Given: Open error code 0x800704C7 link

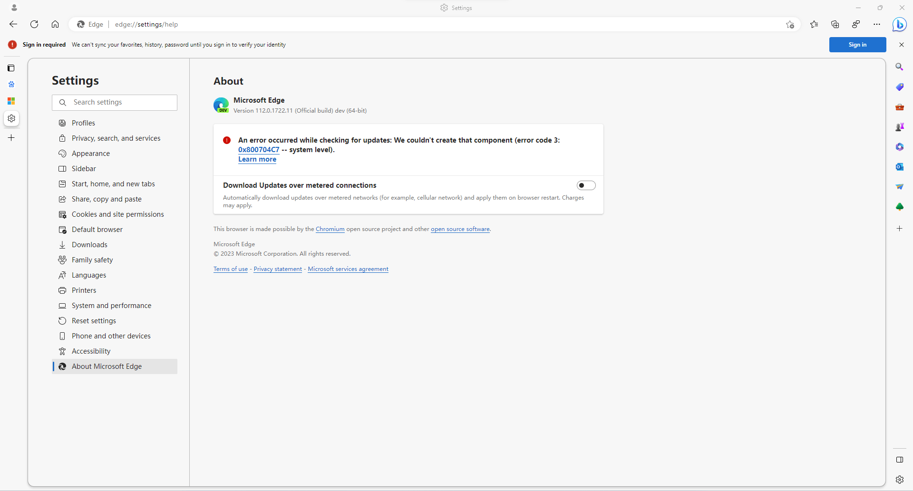Looking at the screenshot, I should pyautogui.click(x=259, y=150).
